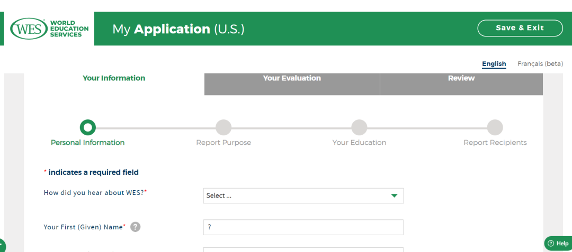Click the WES World Education Services logo
572x252 pixels.
point(49,29)
